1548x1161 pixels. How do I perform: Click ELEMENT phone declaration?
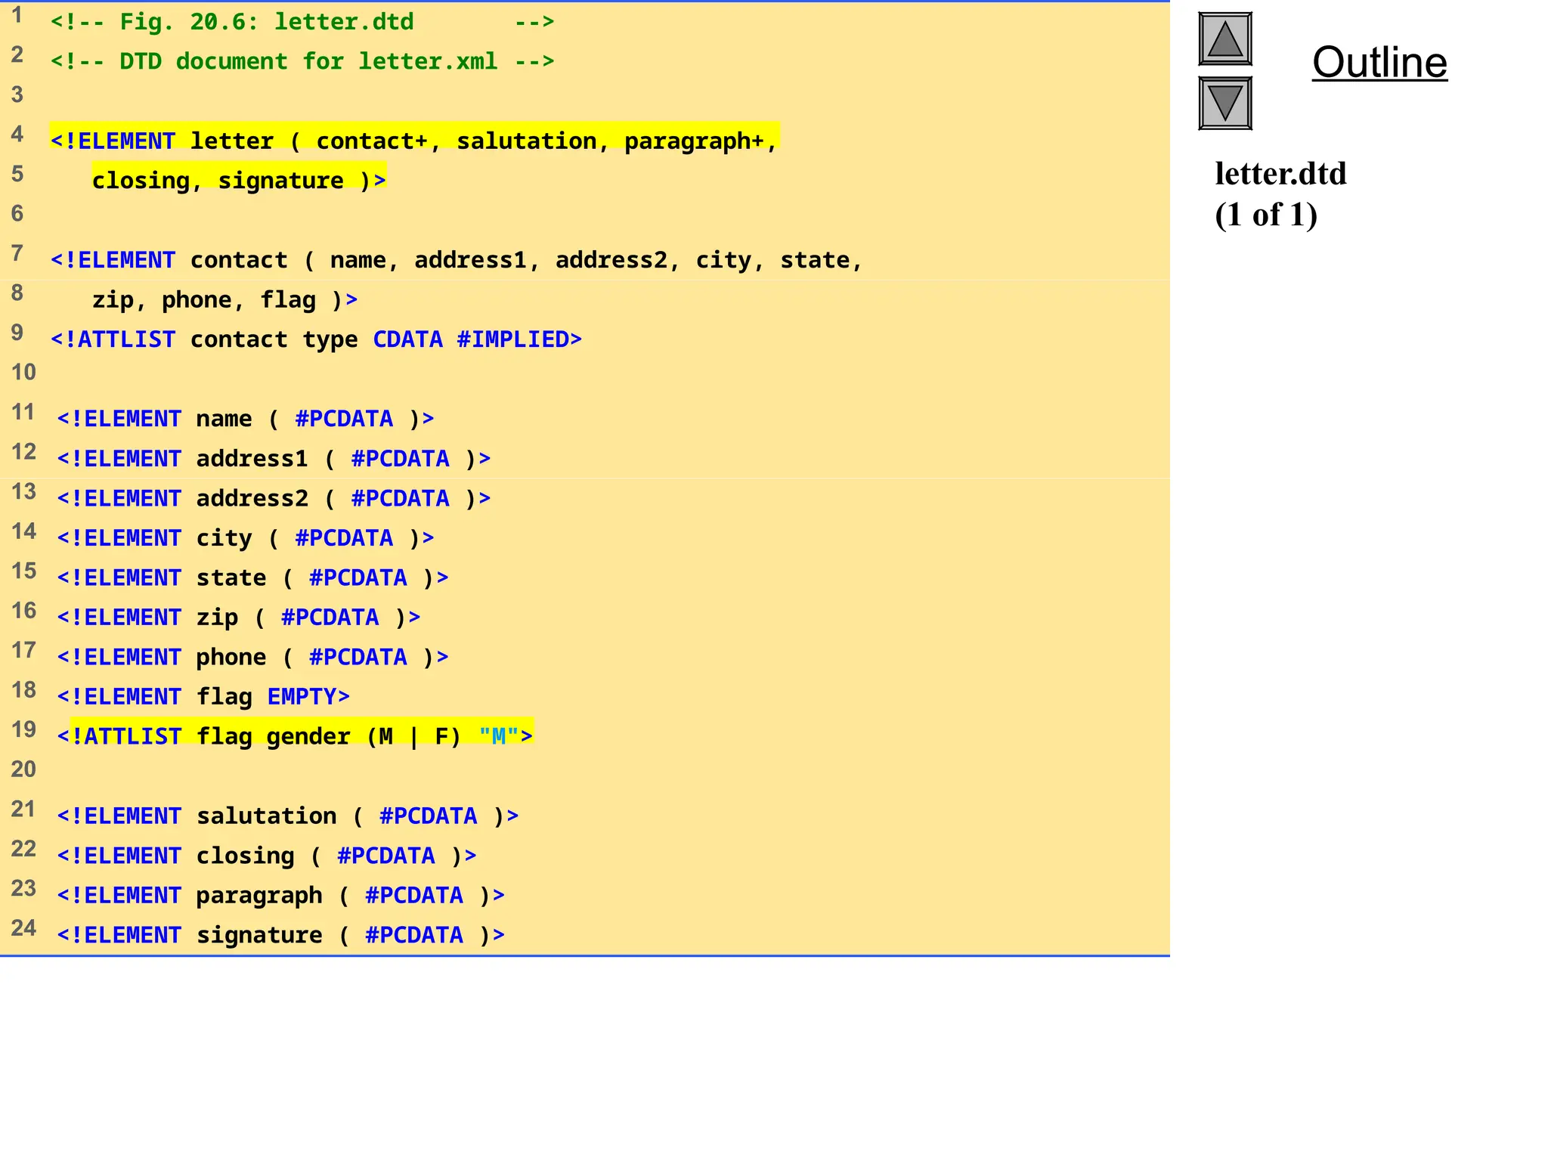(x=252, y=658)
